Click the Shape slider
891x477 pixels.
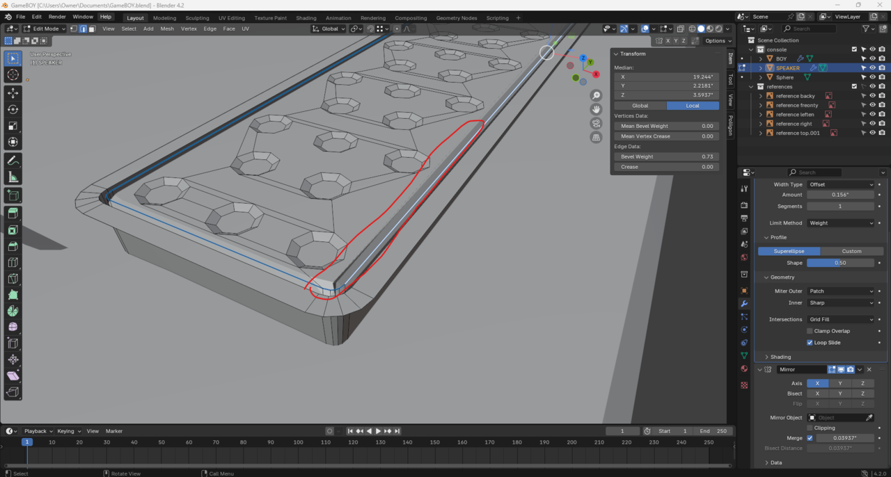click(x=840, y=263)
